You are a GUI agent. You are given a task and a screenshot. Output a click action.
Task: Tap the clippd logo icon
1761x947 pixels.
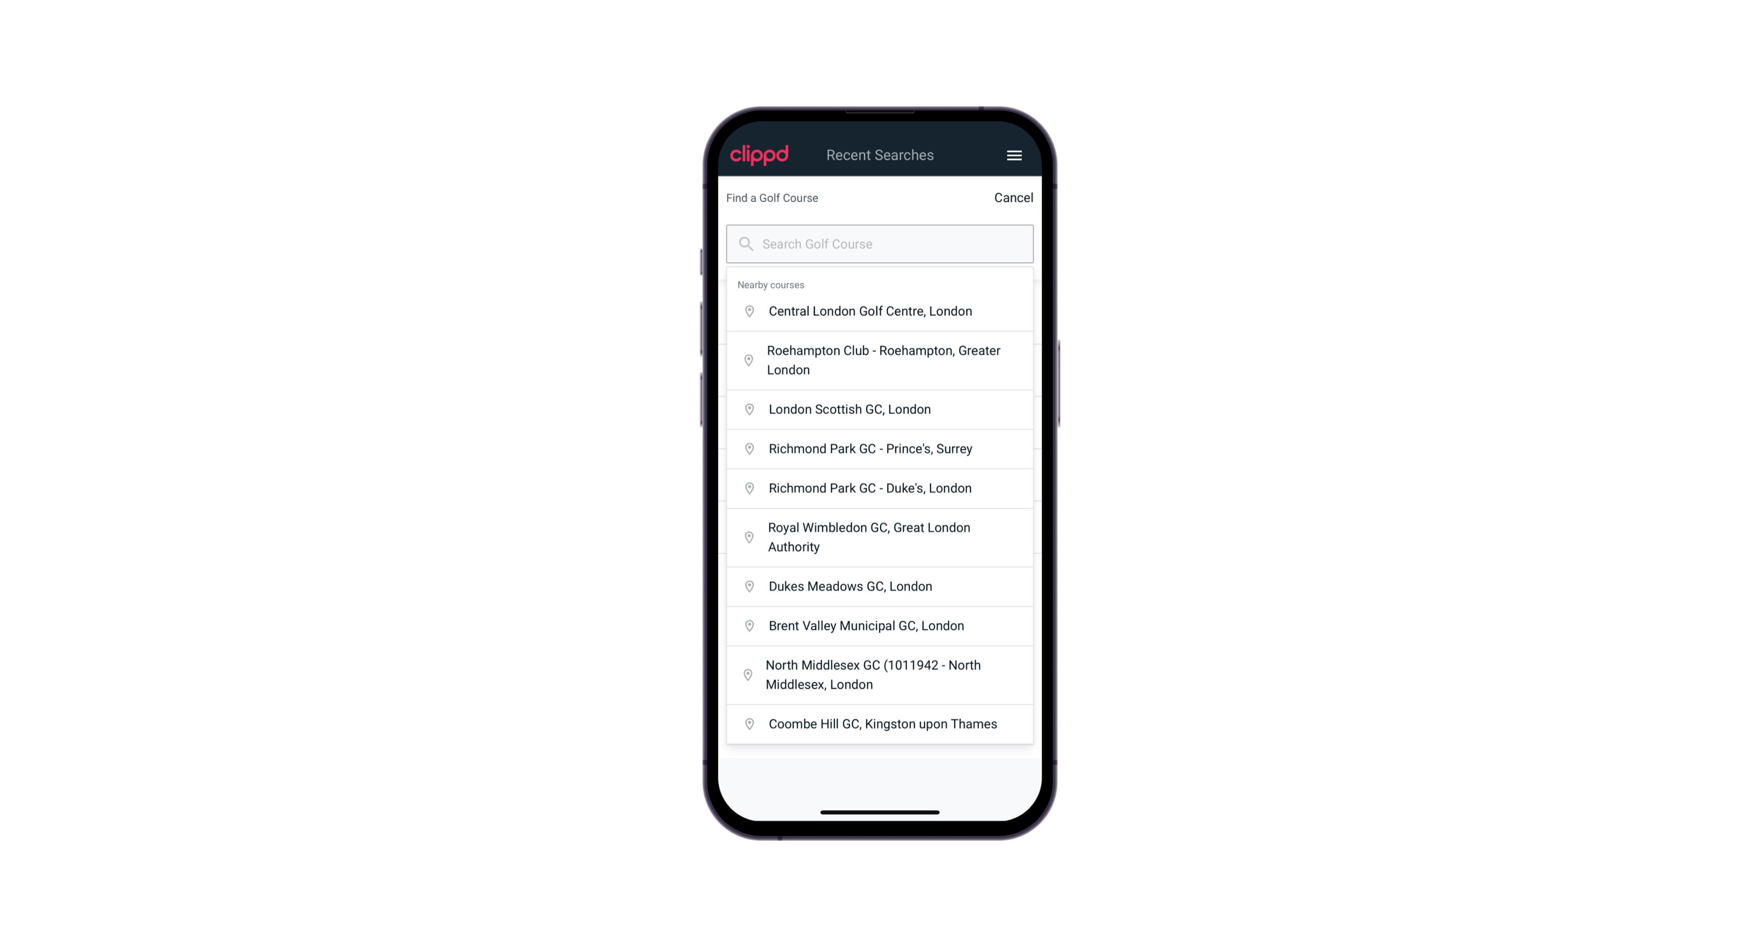[x=759, y=155]
